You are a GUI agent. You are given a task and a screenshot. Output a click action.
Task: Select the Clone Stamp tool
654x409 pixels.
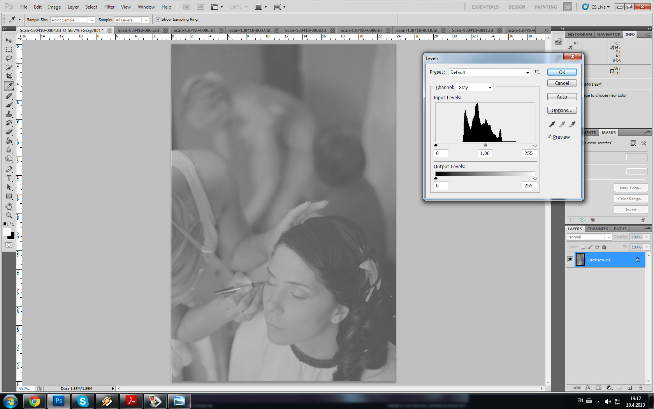tap(9, 114)
